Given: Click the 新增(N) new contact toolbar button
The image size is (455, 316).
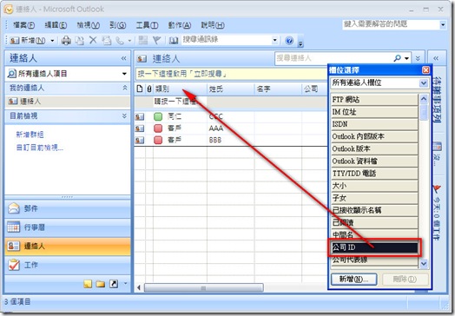Looking at the screenshot, I should tap(28, 40).
